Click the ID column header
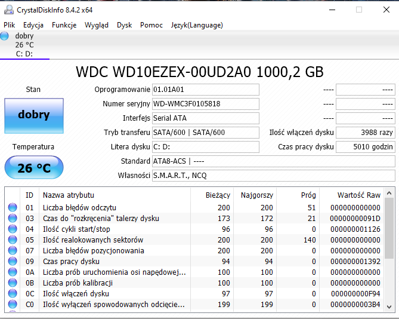 click(29, 195)
